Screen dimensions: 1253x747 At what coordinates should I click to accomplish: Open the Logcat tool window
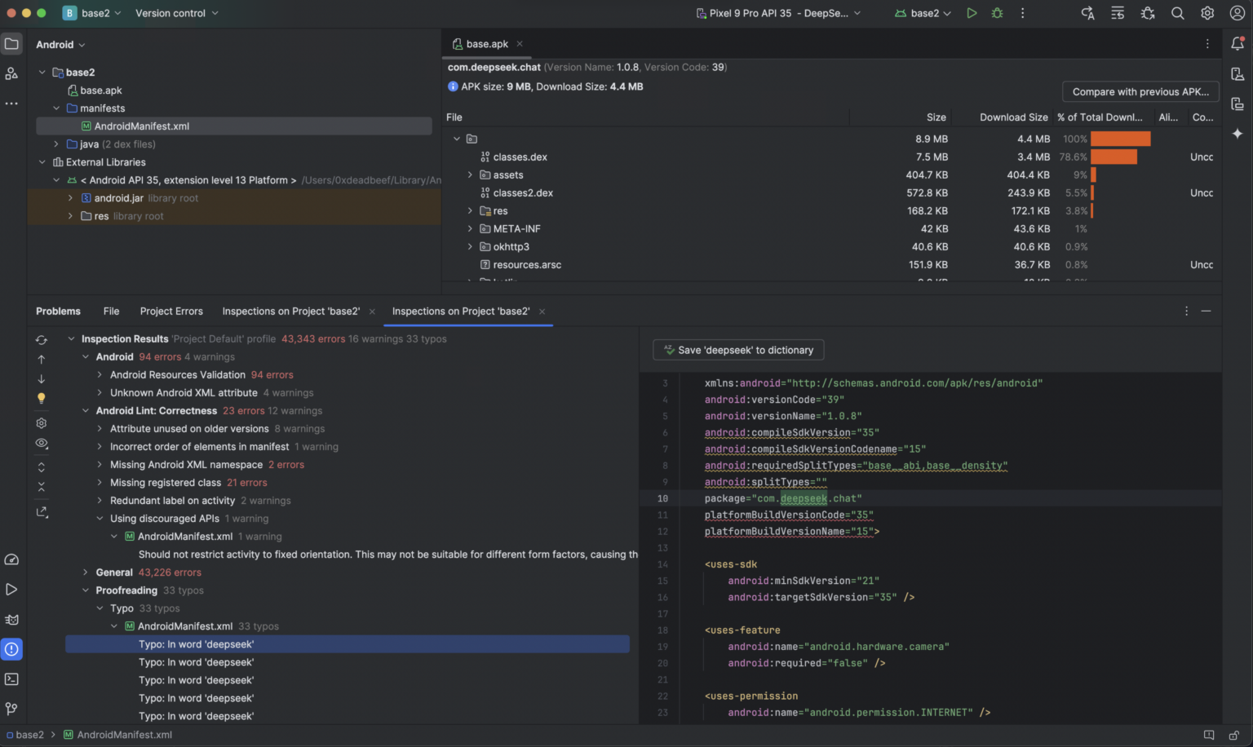12,619
